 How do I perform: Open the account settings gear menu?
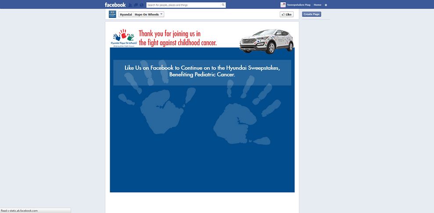pos(326,5)
